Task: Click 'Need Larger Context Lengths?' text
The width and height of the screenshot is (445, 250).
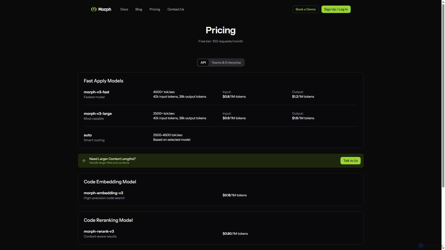Action: pyautogui.click(x=112, y=159)
